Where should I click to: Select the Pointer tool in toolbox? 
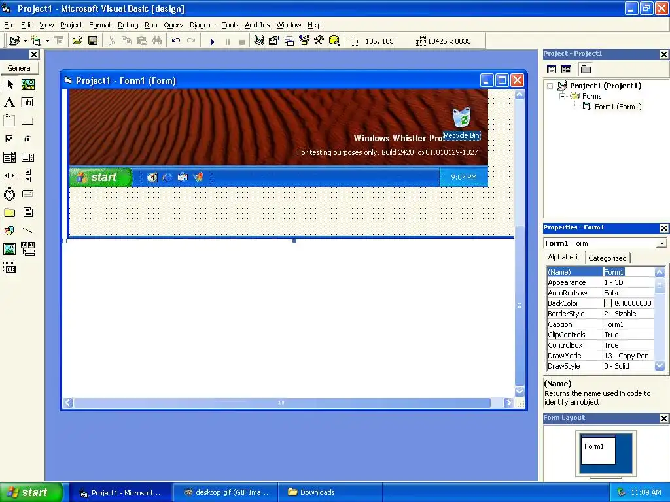point(10,84)
